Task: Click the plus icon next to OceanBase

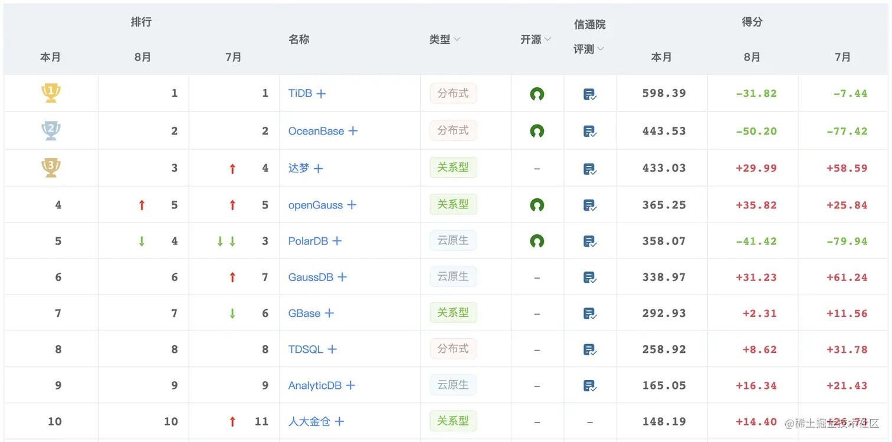Action: pos(353,131)
